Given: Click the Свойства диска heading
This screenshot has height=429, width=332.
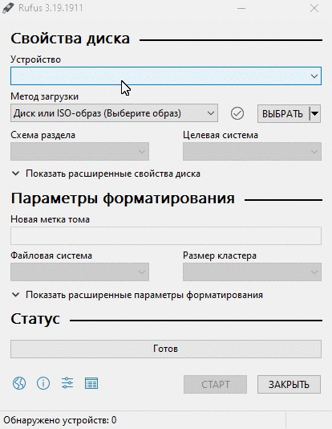Looking at the screenshot, I should click(70, 39).
